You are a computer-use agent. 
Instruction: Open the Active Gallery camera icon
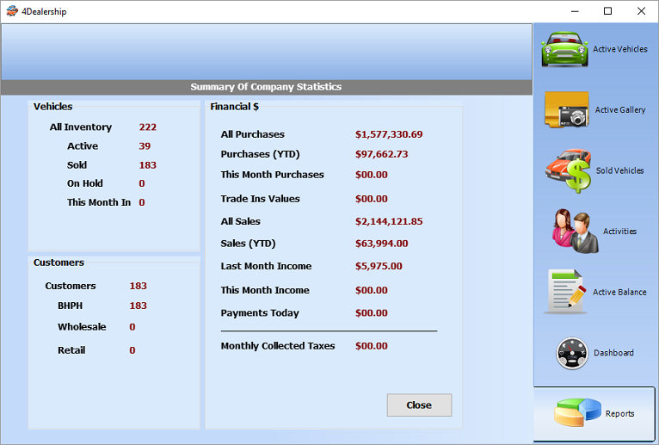click(566, 110)
